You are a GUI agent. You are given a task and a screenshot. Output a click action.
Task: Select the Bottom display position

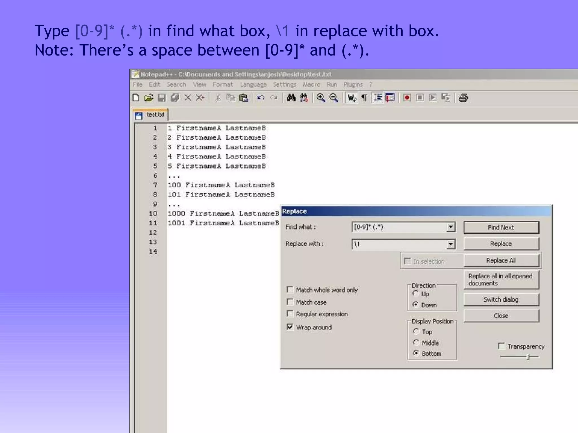[x=416, y=353]
